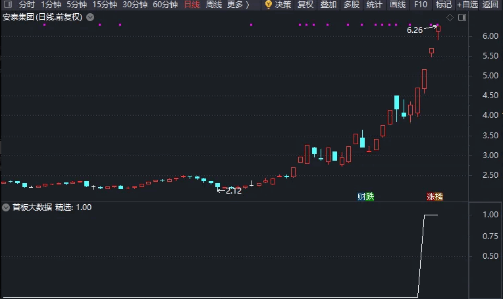503x299 pixels.
Task: Click the 2.12 low price label
Action: [234, 191]
